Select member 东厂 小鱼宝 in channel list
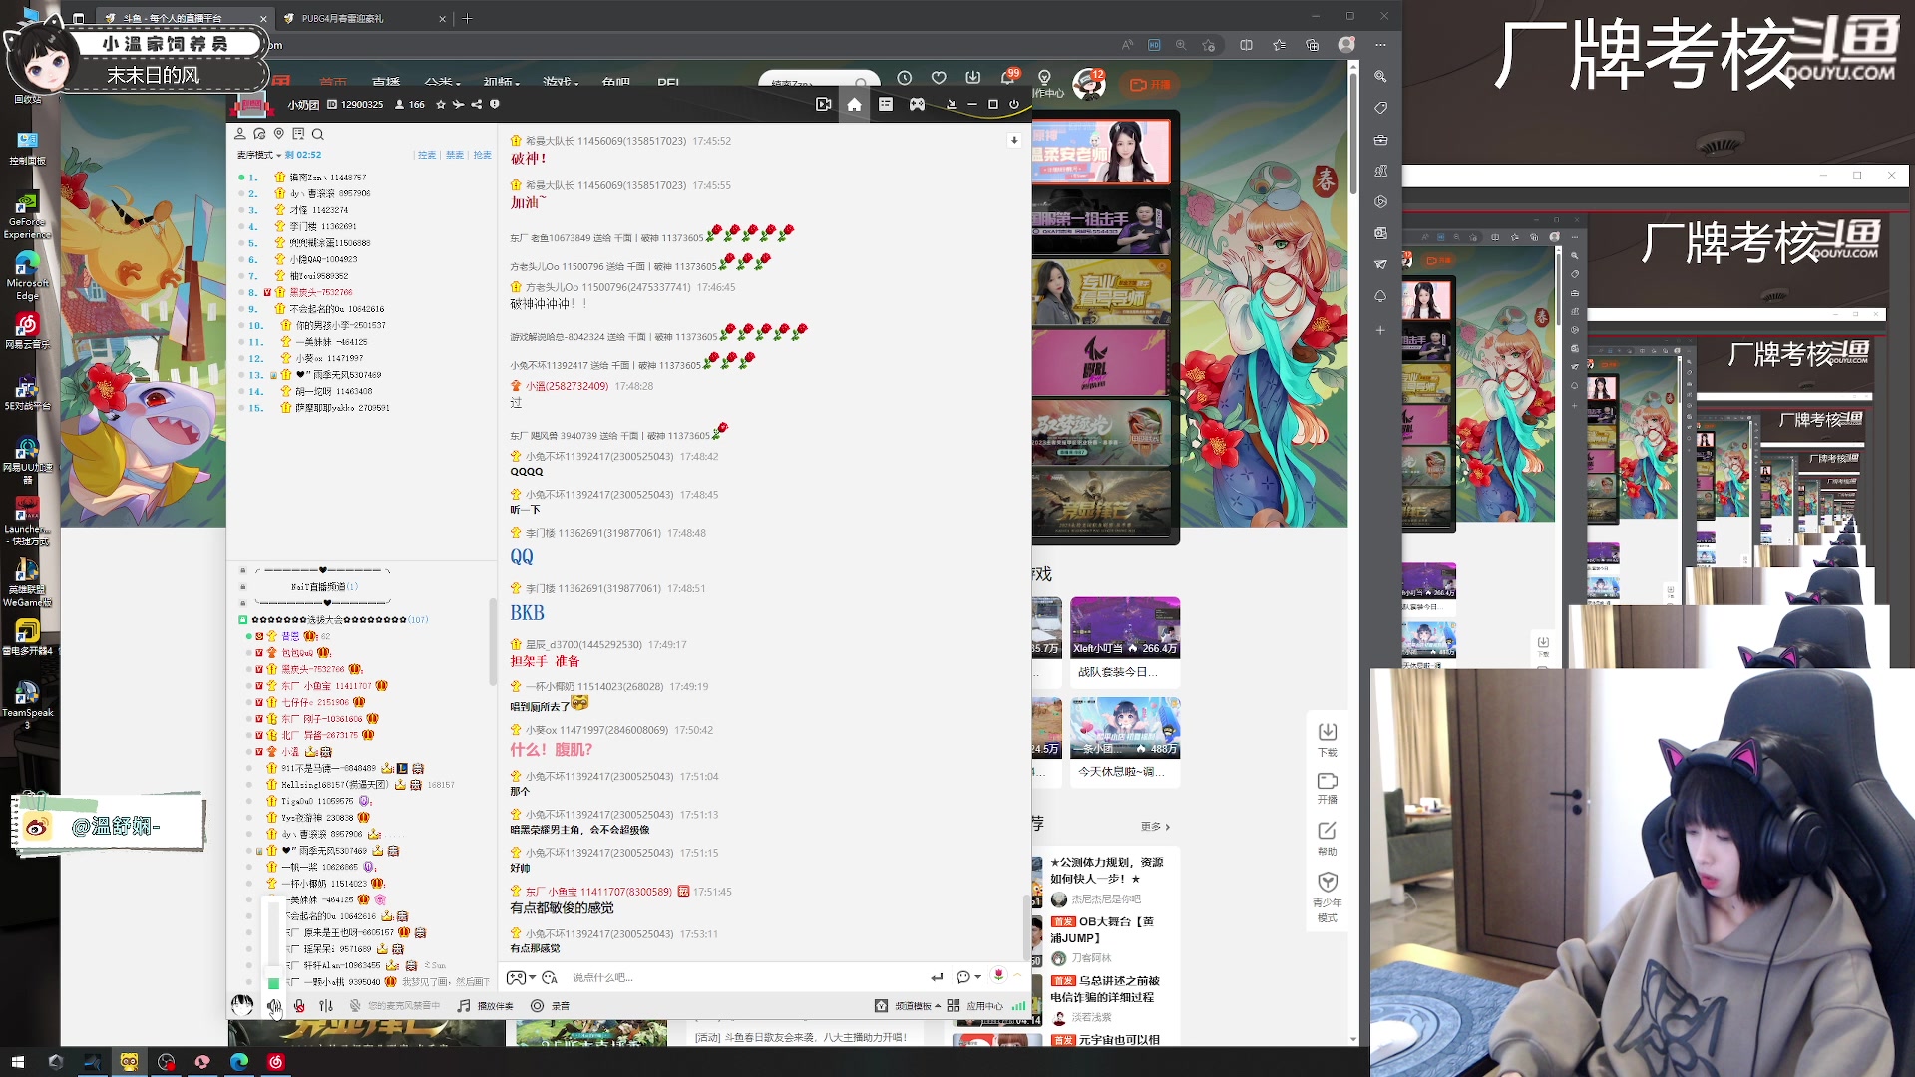The width and height of the screenshot is (1915, 1077). point(326,686)
